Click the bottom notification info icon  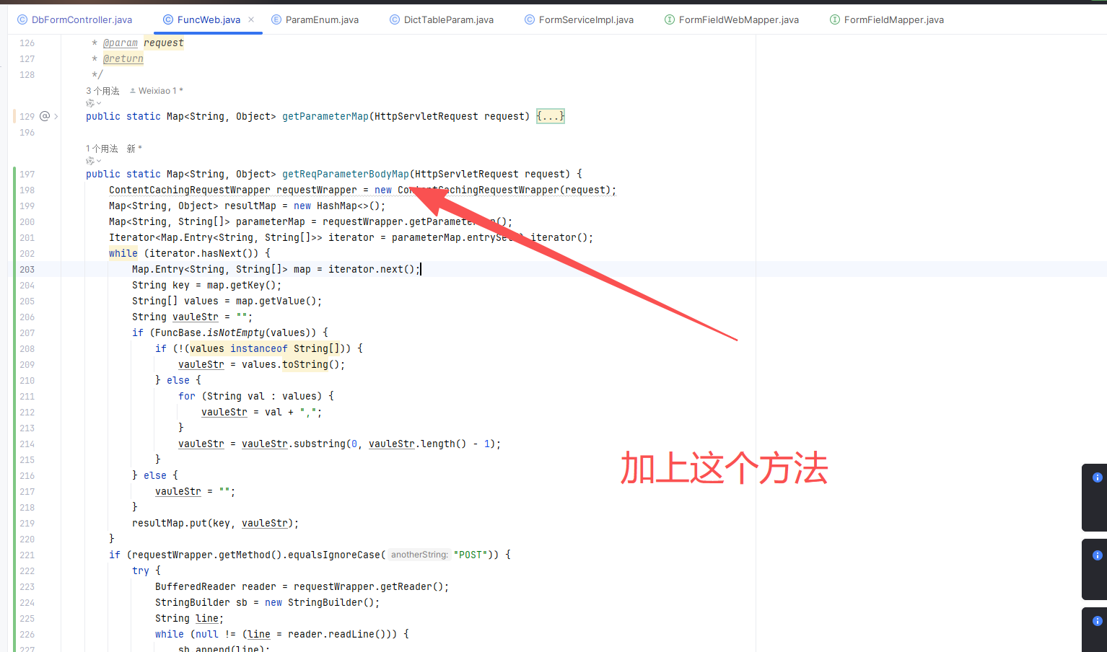click(x=1097, y=621)
